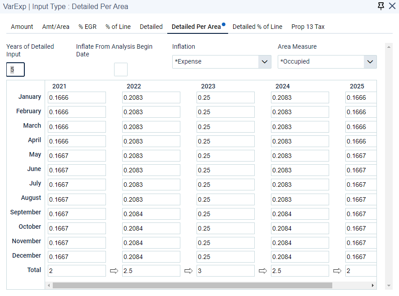The width and height of the screenshot is (399, 296).
Task: Edit the June 2021 value field
Action: point(77,170)
